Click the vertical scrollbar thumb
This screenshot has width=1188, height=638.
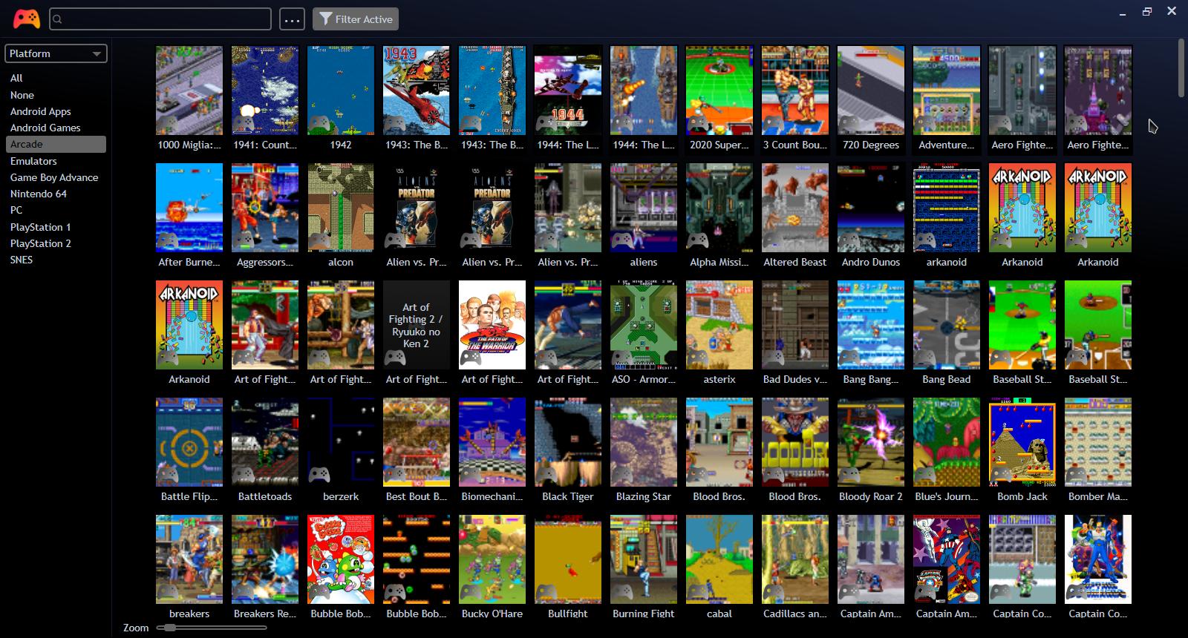[1181, 68]
